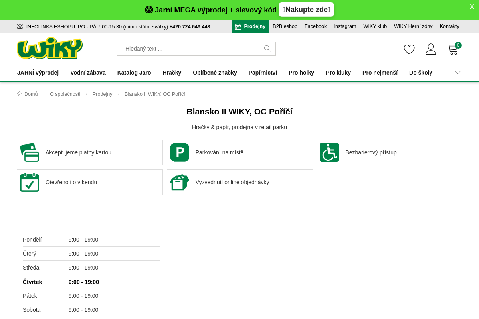
Task: Open Pro kluky menu item
Action: 338,73
